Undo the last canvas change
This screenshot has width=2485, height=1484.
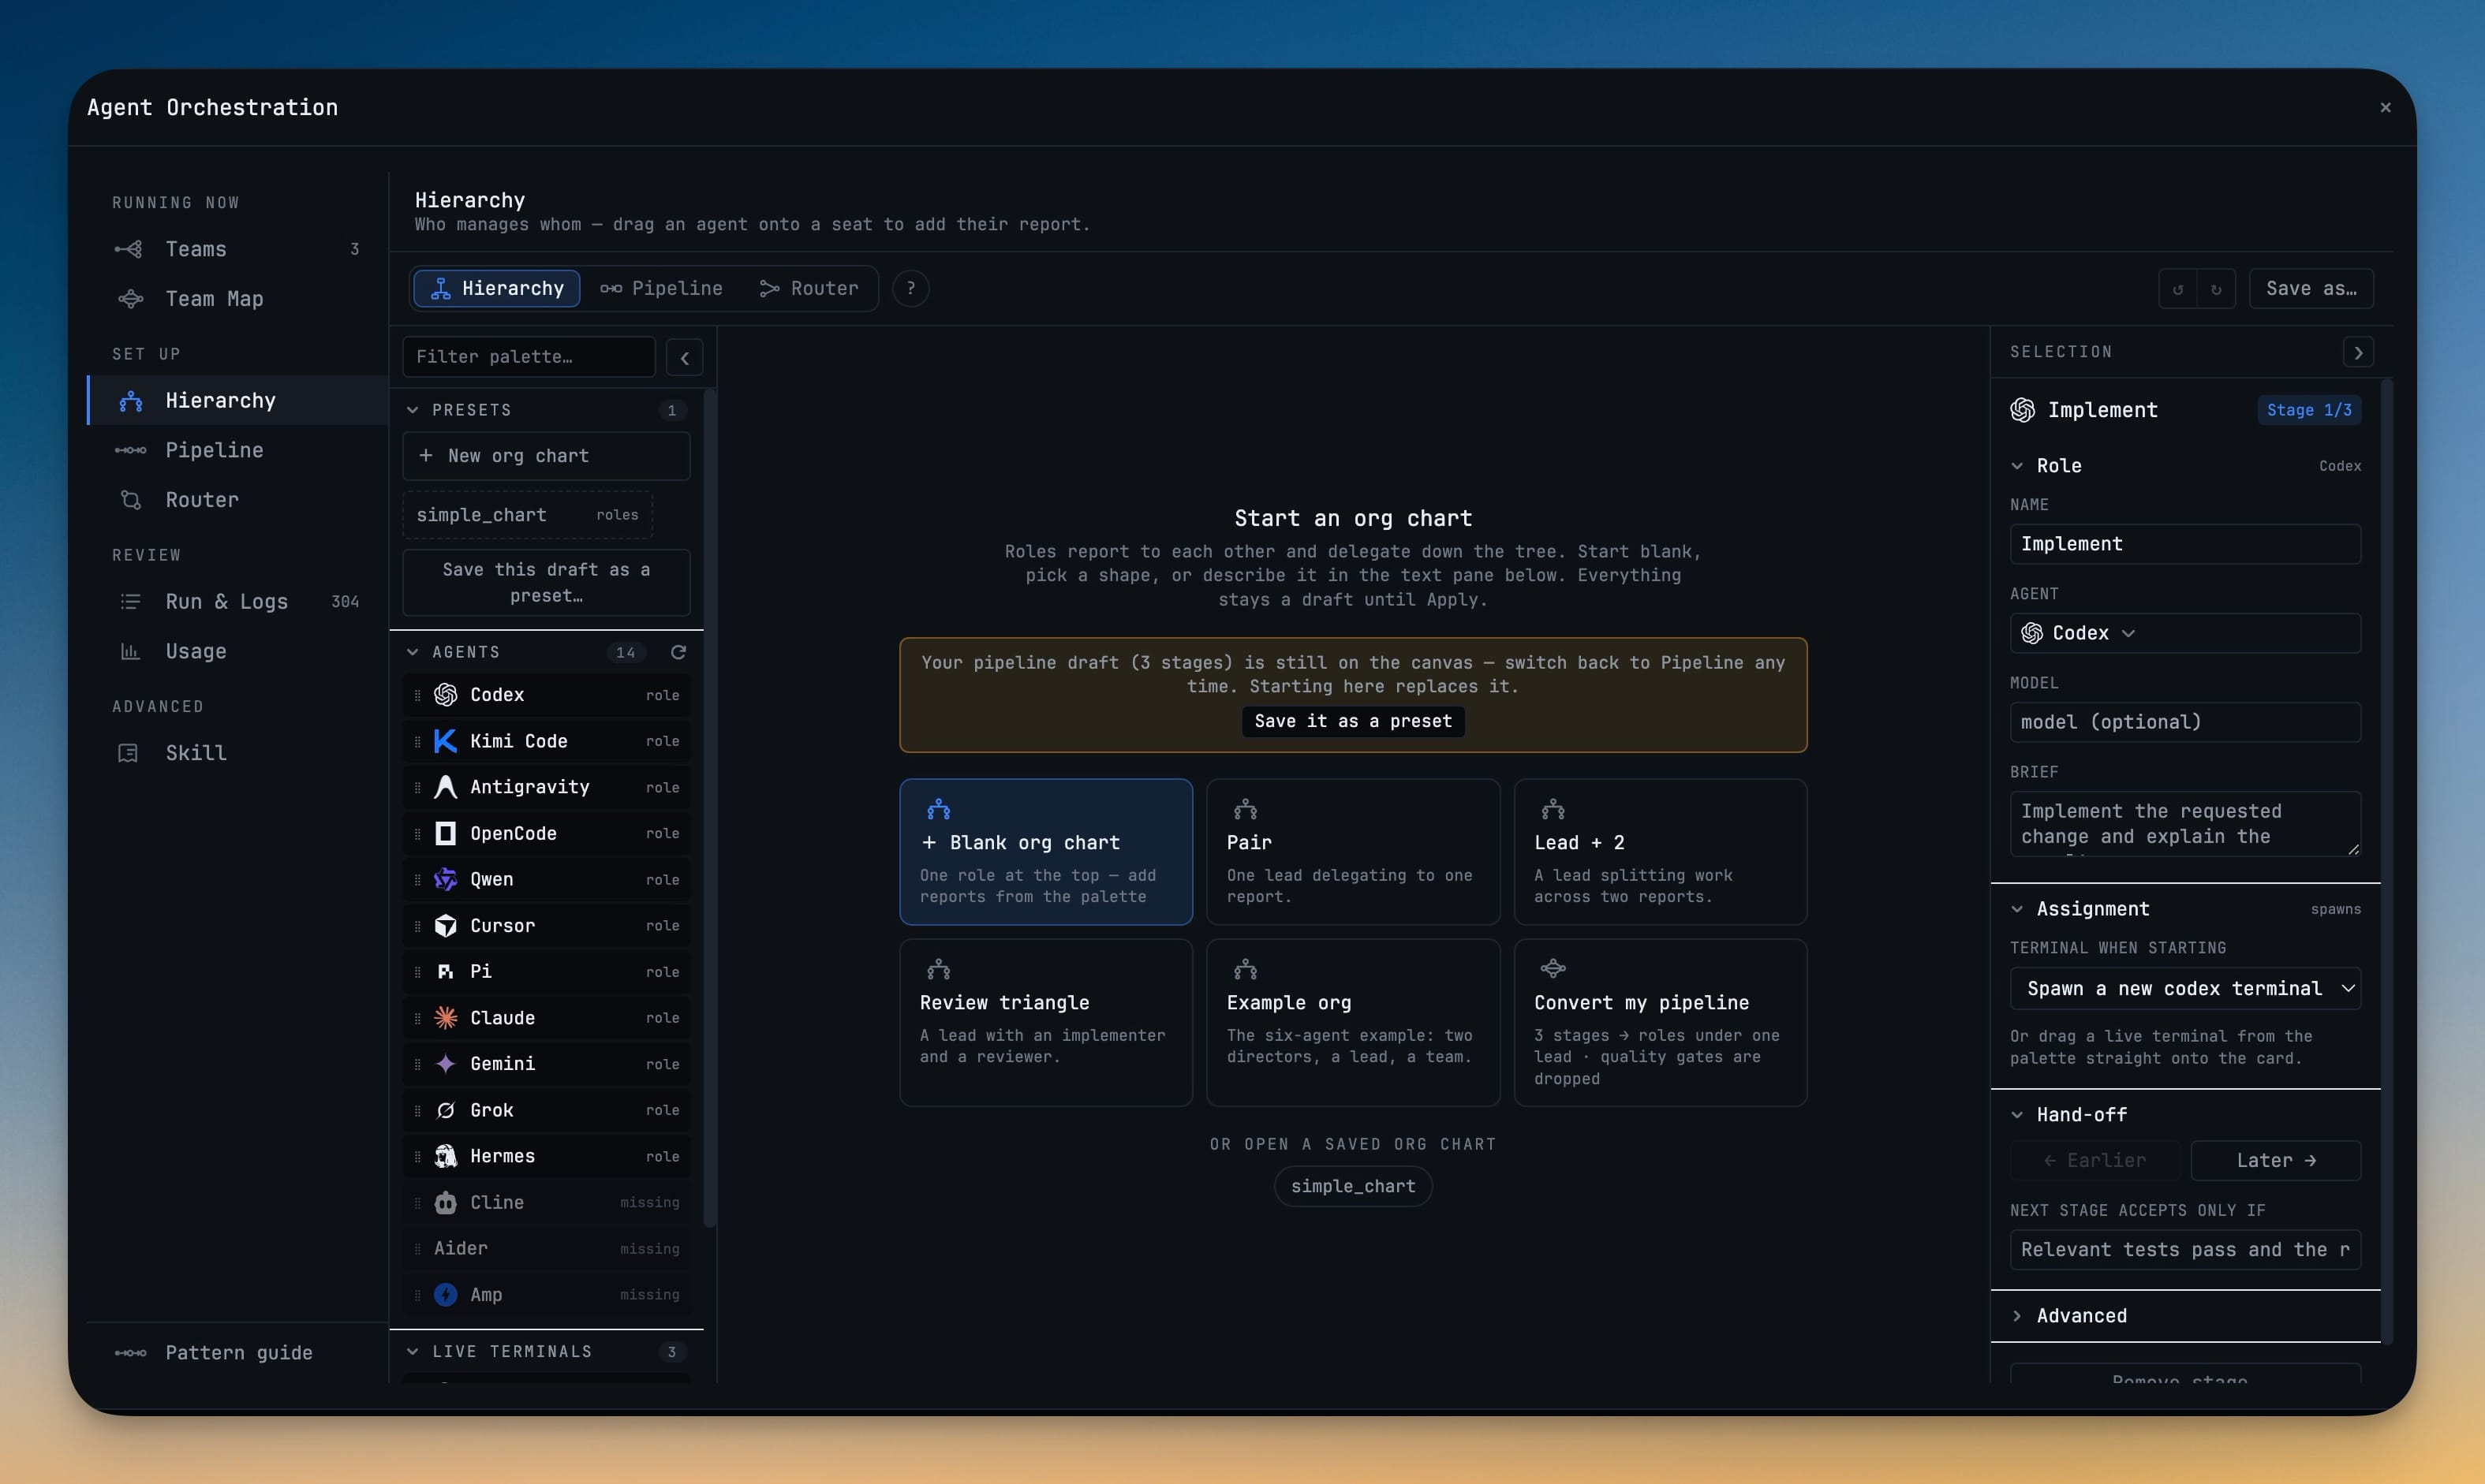(x=2178, y=289)
